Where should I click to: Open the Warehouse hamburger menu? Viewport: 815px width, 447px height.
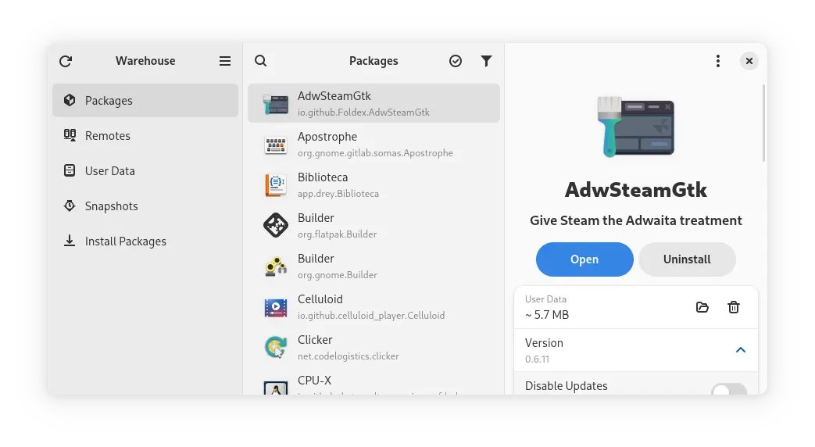click(x=225, y=61)
